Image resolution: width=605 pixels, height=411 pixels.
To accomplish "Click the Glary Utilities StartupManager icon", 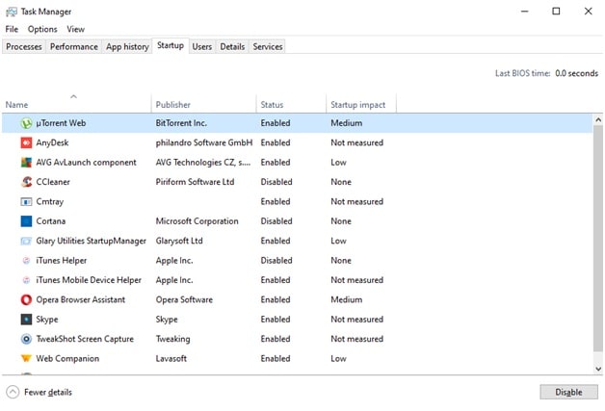I will [26, 241].
